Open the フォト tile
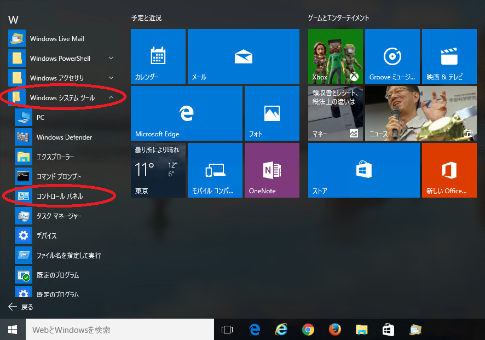The width and height of the screenshot is (485, 340). 272,113
